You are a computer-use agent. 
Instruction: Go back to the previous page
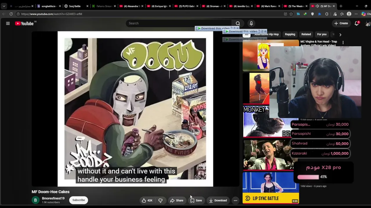[4, 14]
